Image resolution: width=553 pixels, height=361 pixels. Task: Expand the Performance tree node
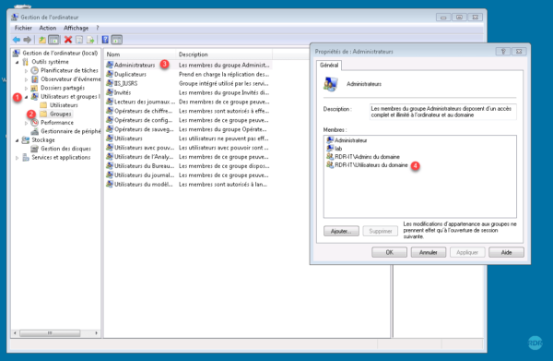click(26, 123)
